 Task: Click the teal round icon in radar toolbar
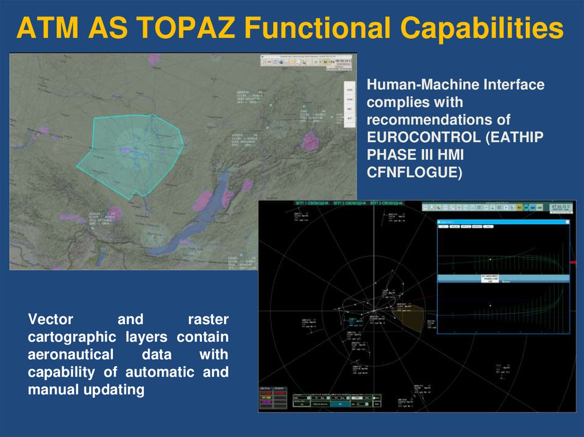click(526, 207)
